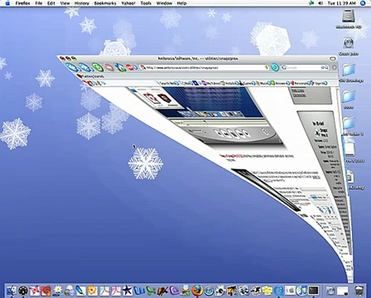Open Terminal from the Dock
The image size is (371, 298).
[x=314, y=291]
